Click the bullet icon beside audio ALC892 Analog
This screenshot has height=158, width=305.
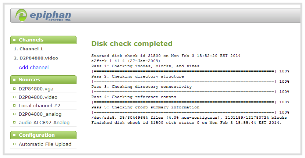tap(14, 122)
